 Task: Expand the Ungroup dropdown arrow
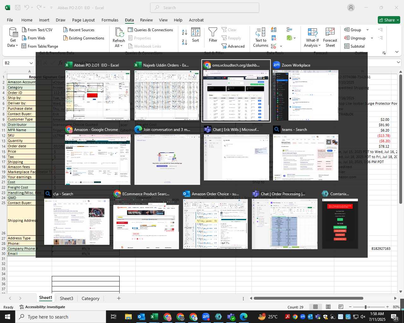[x=372, y=38]
